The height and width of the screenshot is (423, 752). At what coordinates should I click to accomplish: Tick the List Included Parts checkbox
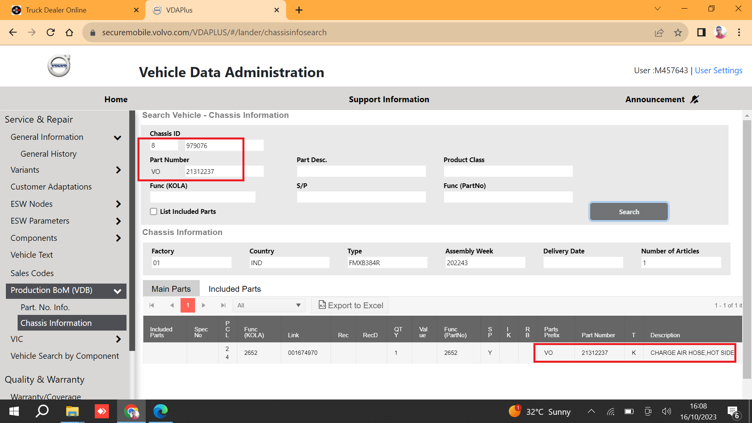coord(154,211)
